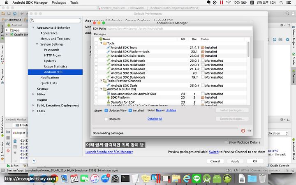
Task: Click the trash can icon in logcat panel
Action: click(15, 141)
